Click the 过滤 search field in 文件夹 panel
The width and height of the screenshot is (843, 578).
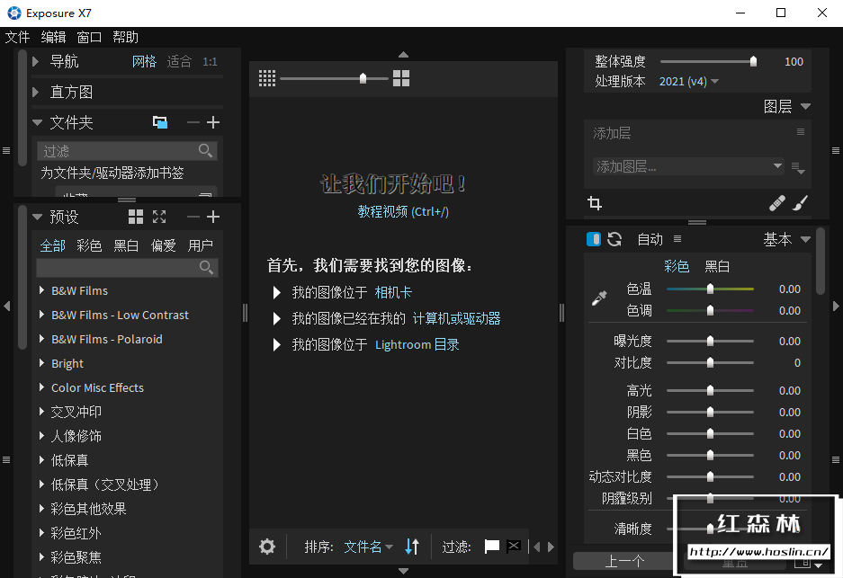tap(117, 149)
